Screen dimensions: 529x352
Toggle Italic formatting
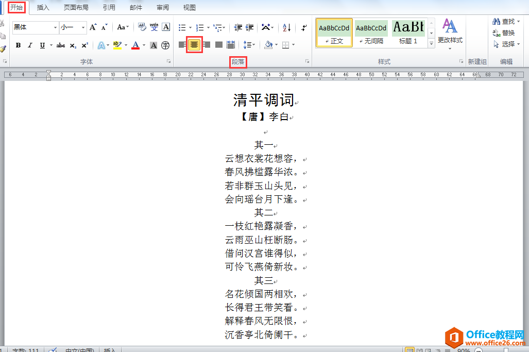[x=30, y=45]
